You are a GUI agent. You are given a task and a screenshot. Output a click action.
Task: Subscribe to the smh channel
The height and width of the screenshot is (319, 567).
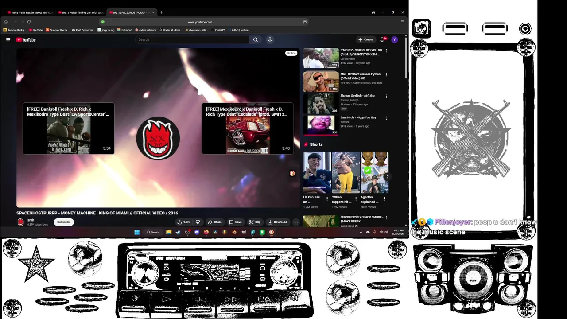pos(64,222)
